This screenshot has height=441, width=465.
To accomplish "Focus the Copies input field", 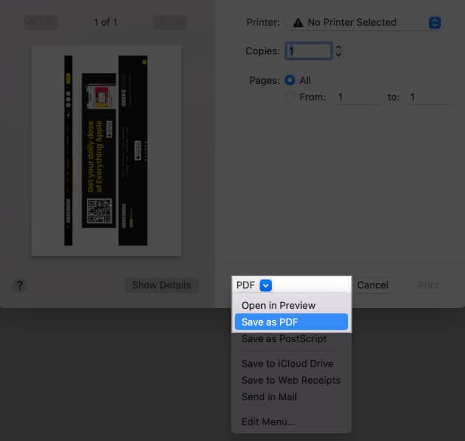I will (309, 51).
